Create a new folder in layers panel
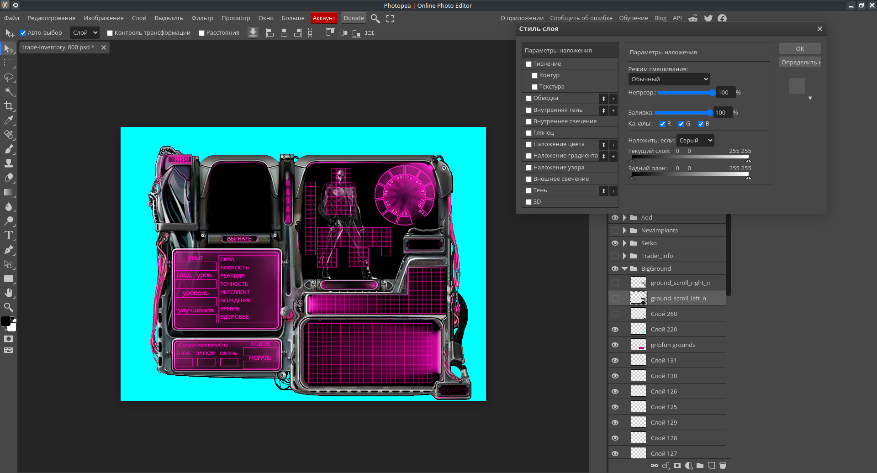 pyautogui.click(x=700, y=466)
